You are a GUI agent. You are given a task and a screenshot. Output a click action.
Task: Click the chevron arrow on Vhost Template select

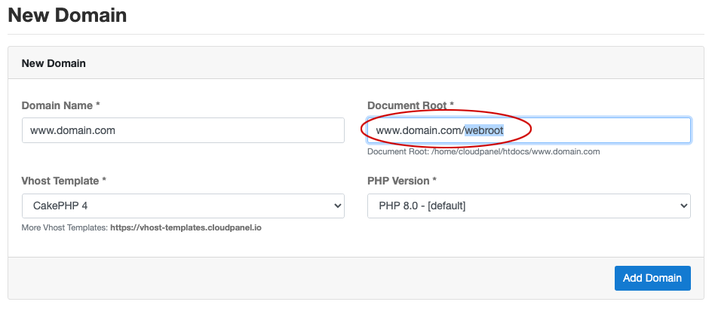[337, 206]
